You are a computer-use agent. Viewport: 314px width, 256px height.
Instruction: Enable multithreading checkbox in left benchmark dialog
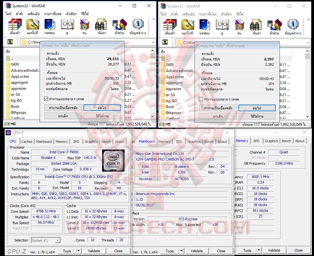pos(46,98)
